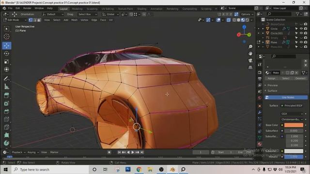Screen dimensions: 310x174
Task: Open the Modifier wrench properties tab
Action: point(260,113)
